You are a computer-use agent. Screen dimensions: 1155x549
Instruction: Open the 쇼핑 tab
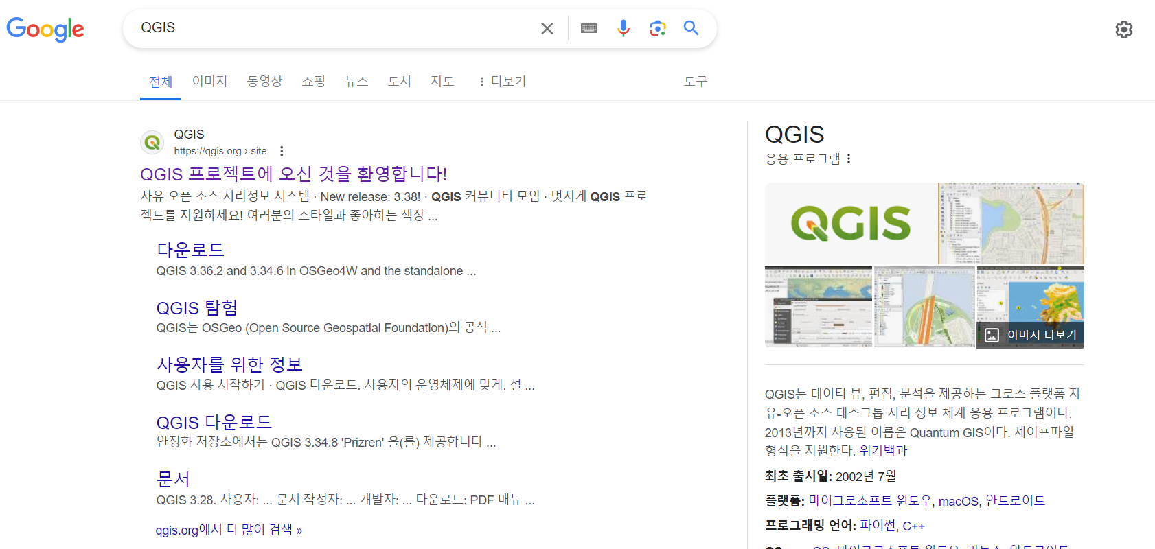(314, 81)
